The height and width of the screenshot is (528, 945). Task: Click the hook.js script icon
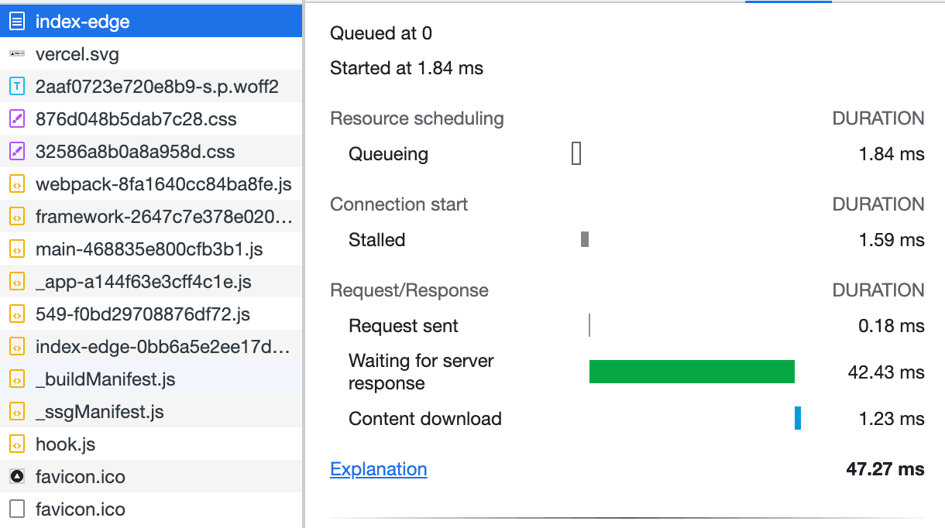click(x=16, y=444)
